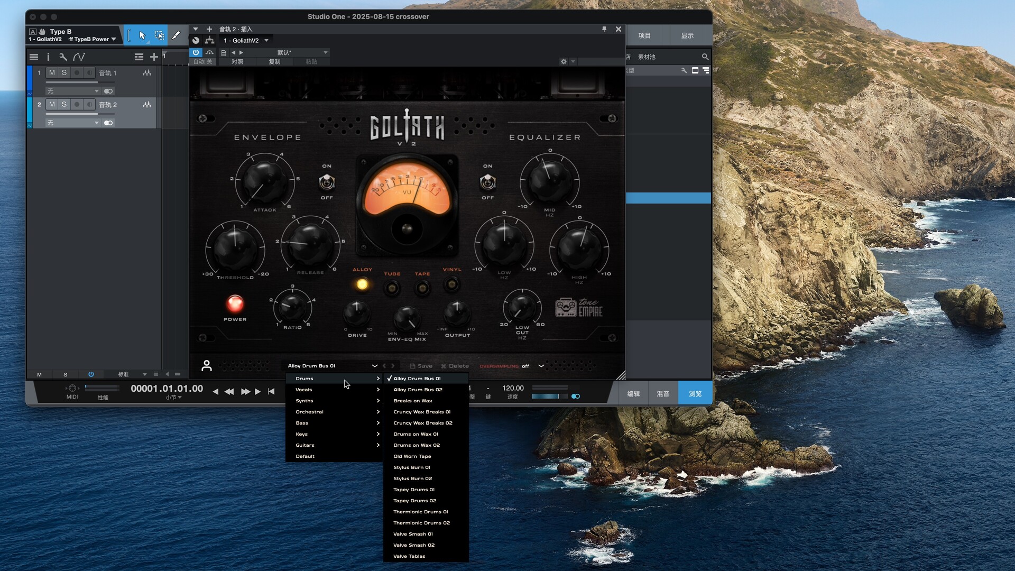This screenshot has height=571, width=1015.
Task: Expand the Bass preset submenu
Action: point(334,423)
